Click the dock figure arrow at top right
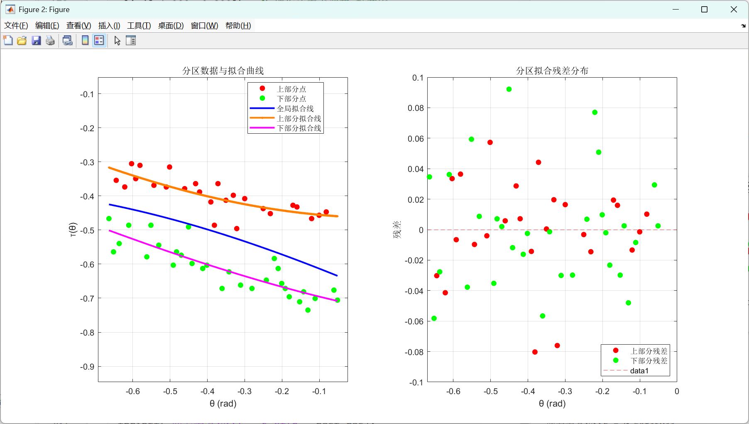Viewport: 749px width, 424px height. 743,26
